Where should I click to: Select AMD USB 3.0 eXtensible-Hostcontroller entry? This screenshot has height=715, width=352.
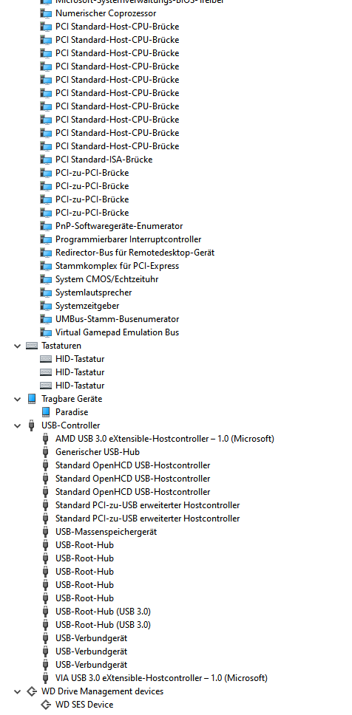click(165, 439)
